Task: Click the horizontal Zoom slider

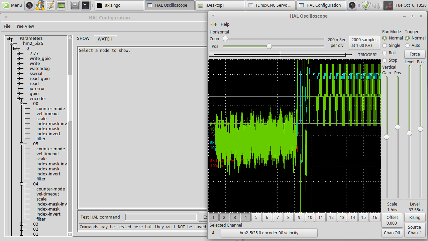Action: click(274, 39)
